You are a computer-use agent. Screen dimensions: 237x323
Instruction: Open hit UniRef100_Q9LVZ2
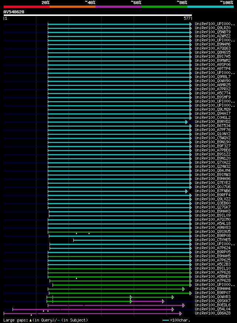[213, 199]
